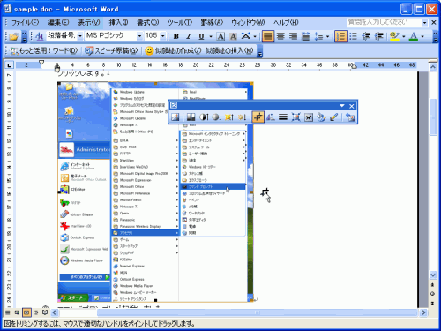Click the Distribute text alignment icon
This screenshot has width=441, height=331.
pyautogui.click(x=306, y=36)
